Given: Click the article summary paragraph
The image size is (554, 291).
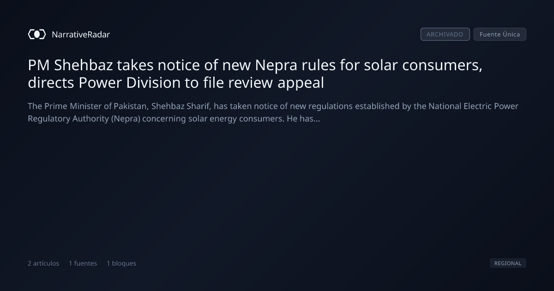Looking at the screenshot, I should click(273, 112).
